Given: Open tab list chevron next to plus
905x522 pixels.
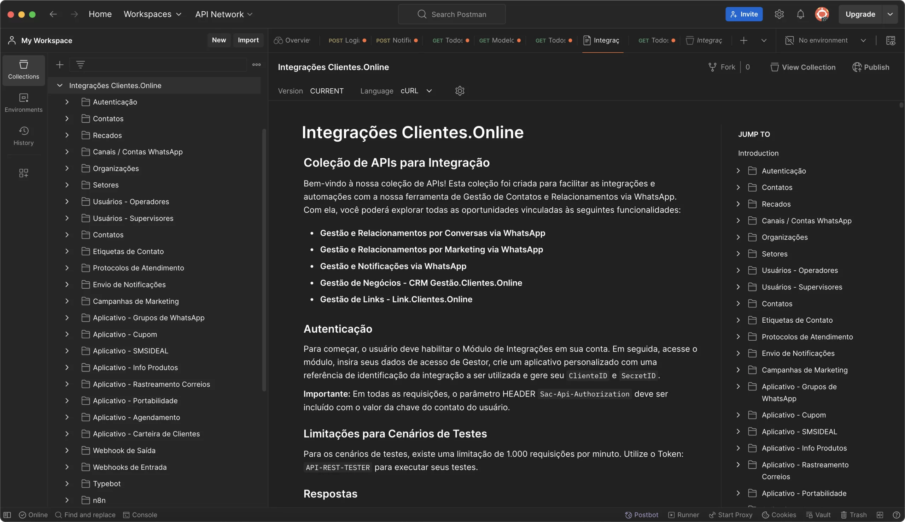Looking at the screenshot, I should [x=764, y=40].
